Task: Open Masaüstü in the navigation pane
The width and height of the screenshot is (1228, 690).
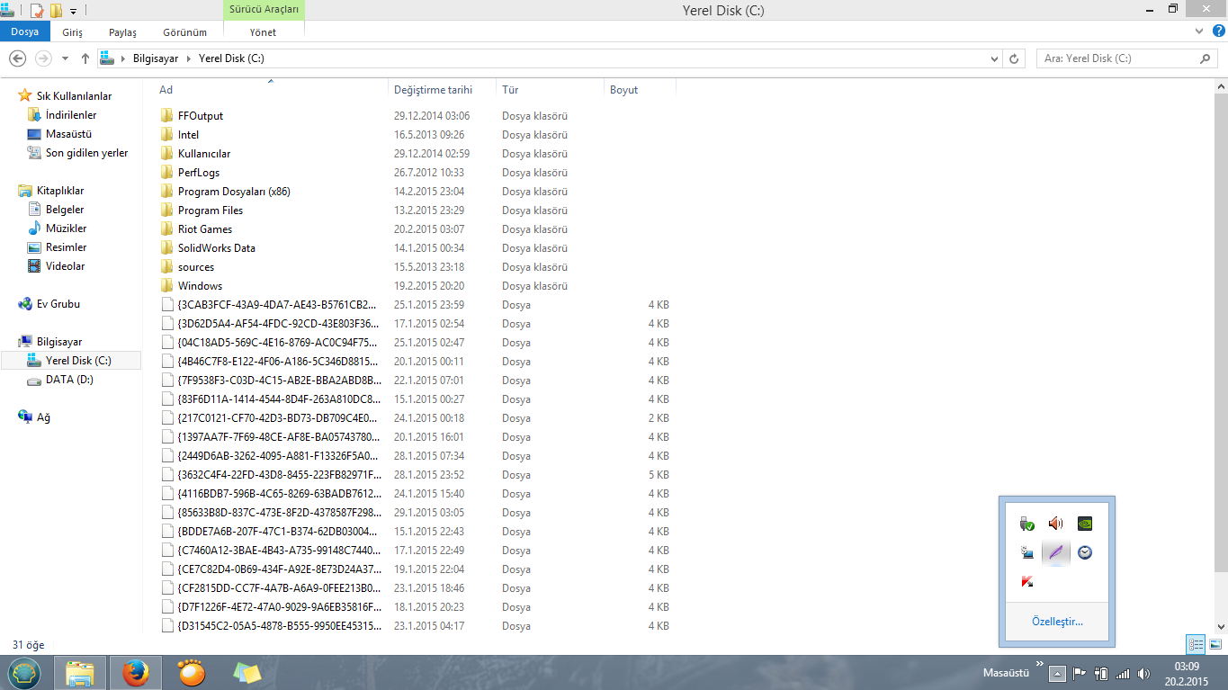Action: click(68, 134)
